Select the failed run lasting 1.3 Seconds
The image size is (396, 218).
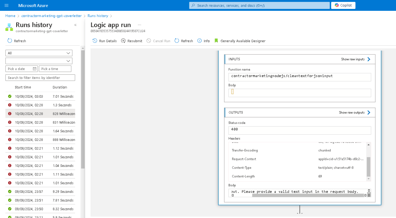[x=40, y=105]
